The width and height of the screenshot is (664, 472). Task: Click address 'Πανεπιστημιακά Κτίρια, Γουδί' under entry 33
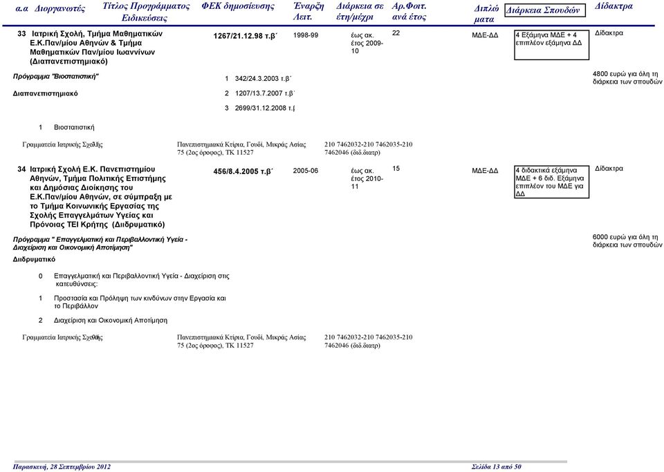point(241,149)
